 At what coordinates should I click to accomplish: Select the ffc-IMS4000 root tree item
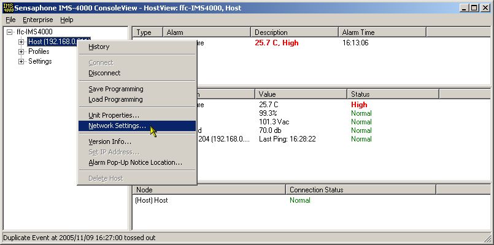(34, 32)
